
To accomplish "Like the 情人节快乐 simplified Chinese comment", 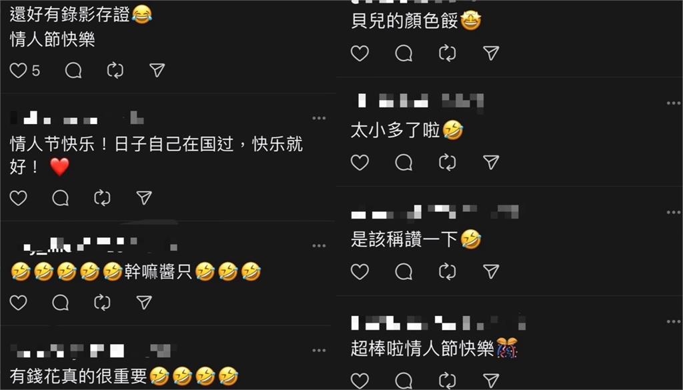I will [18, 198].
